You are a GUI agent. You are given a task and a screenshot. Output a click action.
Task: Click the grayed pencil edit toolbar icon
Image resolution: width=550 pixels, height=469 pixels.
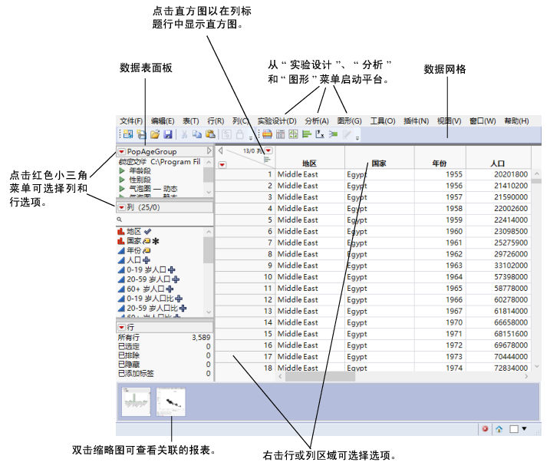(347, 134)
